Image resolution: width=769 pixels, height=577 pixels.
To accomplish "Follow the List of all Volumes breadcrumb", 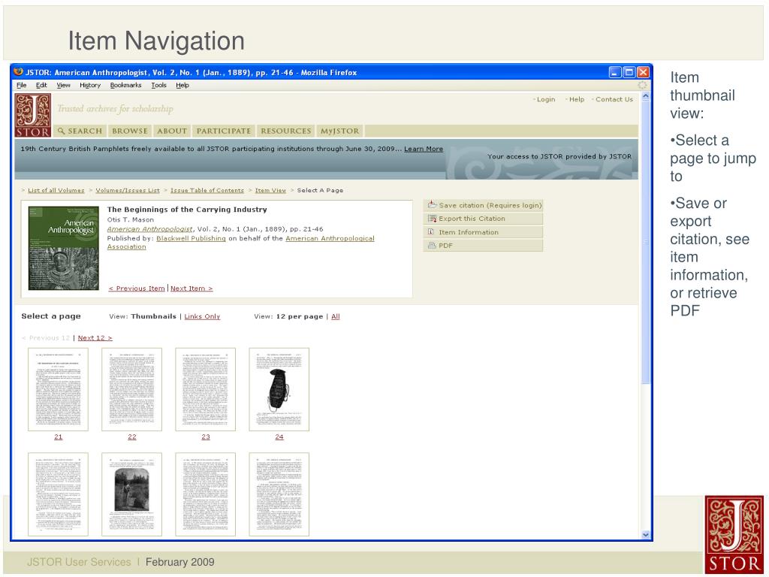I will [x=56, y=190].
